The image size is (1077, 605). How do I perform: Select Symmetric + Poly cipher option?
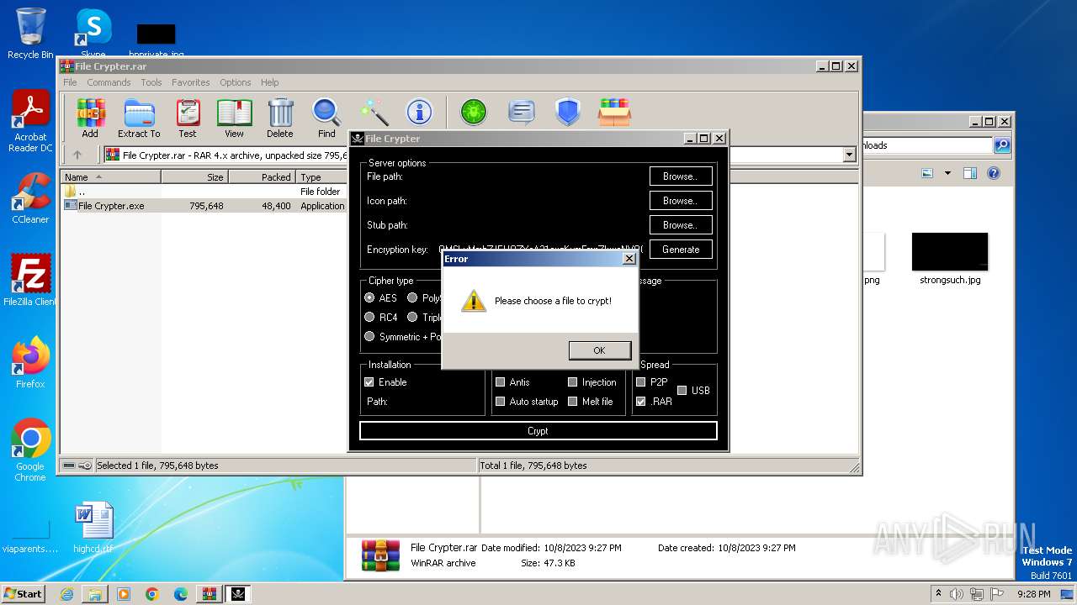(x=369, y=336)
